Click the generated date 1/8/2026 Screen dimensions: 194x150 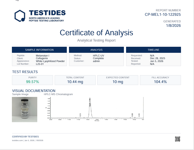click(173, 25)
